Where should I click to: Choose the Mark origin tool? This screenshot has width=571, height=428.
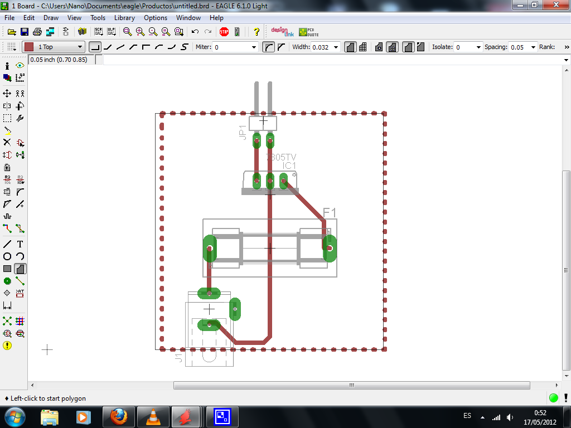(20, 77)
